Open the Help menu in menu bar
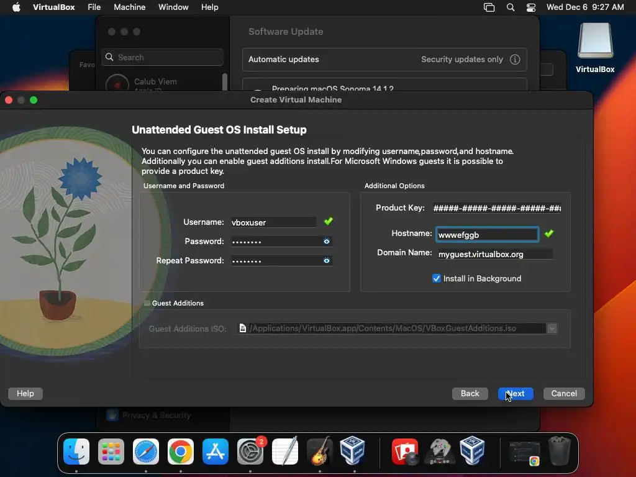This screenshot has width=636, height=477. 210,7
